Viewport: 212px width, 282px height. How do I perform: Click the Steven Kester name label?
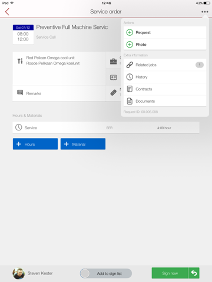coord(40,273)
